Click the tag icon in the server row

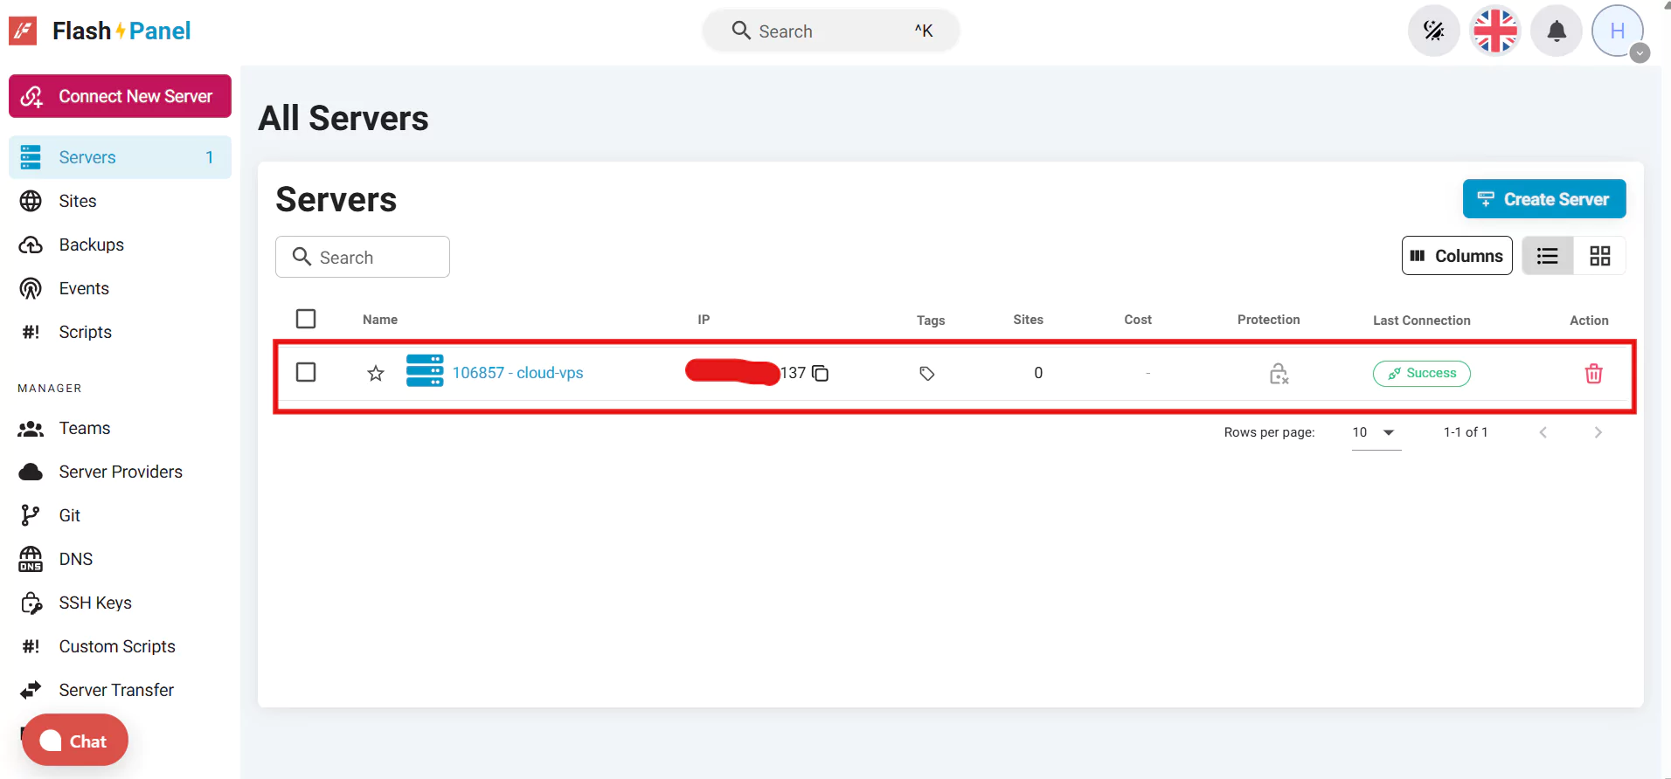(x=927, y=374)
